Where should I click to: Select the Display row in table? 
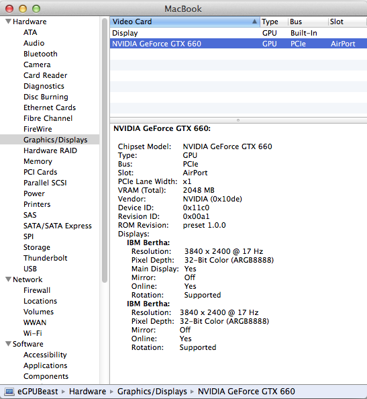coord(238,33)
